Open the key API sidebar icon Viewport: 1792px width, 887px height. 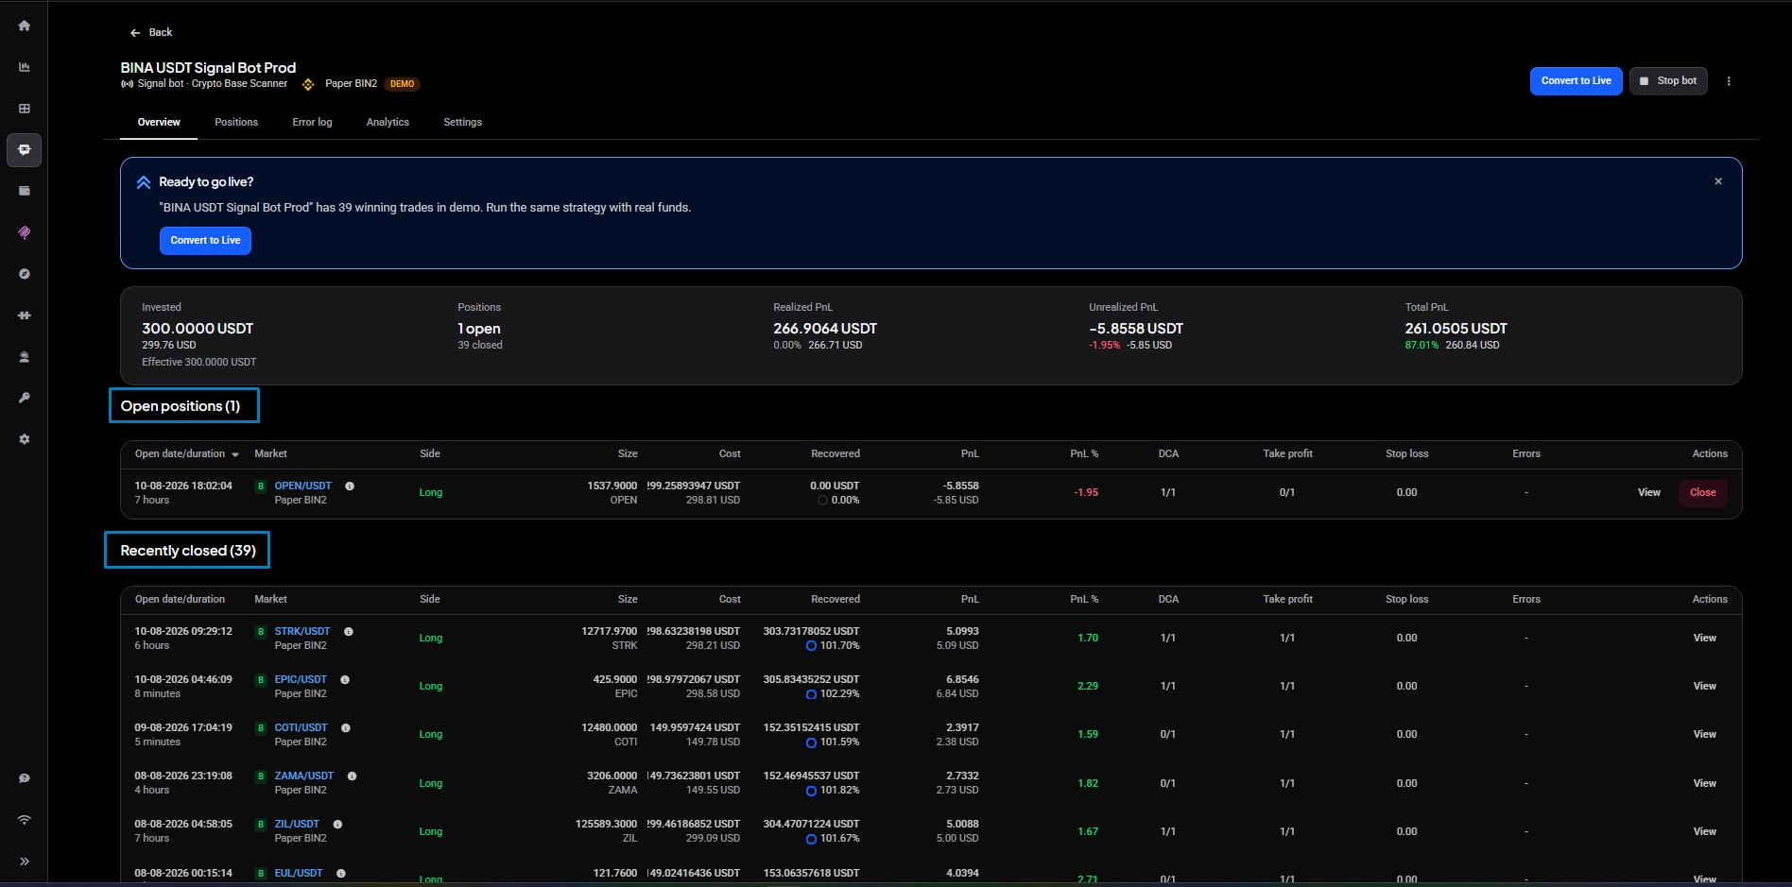coord(25,398)
